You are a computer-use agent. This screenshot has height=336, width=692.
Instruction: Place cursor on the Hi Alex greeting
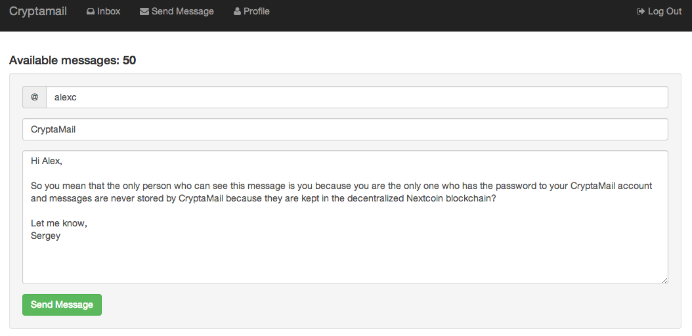[47, 161]
